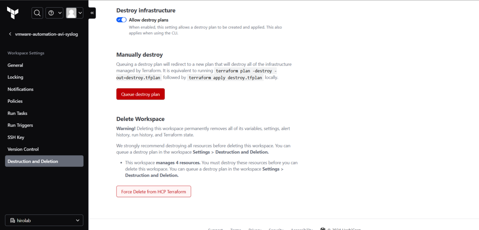Click the hirolab organization icon
The height and width of the screenshot is (230, 479).
(x=12, y=220)
